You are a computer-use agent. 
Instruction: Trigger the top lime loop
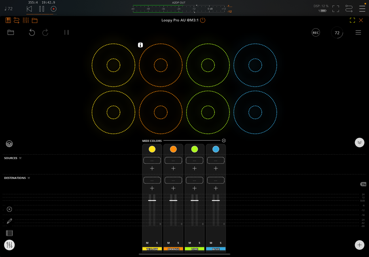[x=208, y=65]
